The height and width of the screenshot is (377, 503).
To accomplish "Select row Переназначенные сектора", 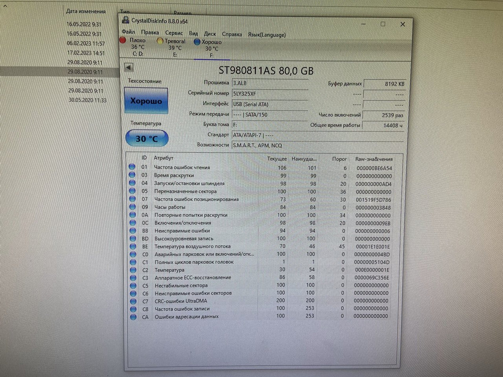I will pyautogui.click(x=261, y=191).
